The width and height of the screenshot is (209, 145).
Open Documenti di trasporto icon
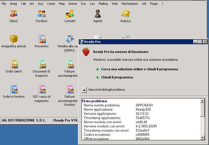click(x=42, y=64)
